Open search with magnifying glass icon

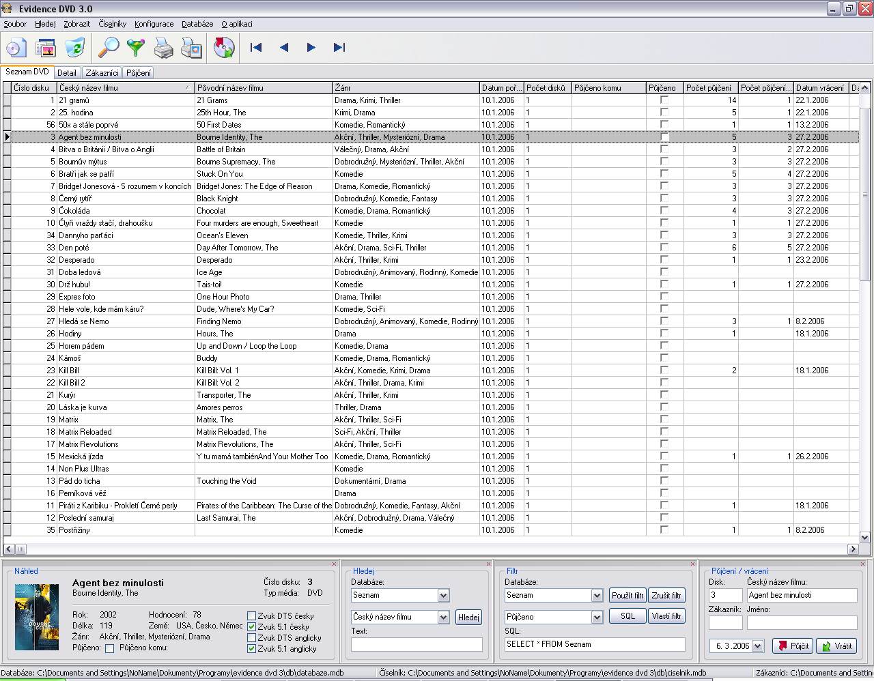(109, 48)
